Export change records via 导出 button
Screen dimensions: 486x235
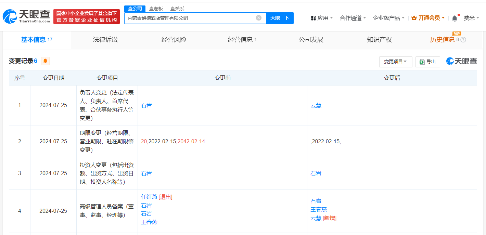(428, 62)
